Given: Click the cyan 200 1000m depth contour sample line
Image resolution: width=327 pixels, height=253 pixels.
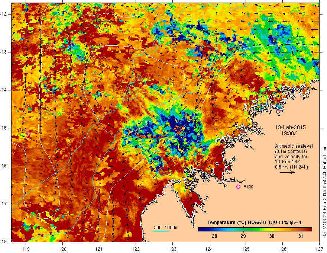Looking at the screenshot, I should [x=161, y=232].
